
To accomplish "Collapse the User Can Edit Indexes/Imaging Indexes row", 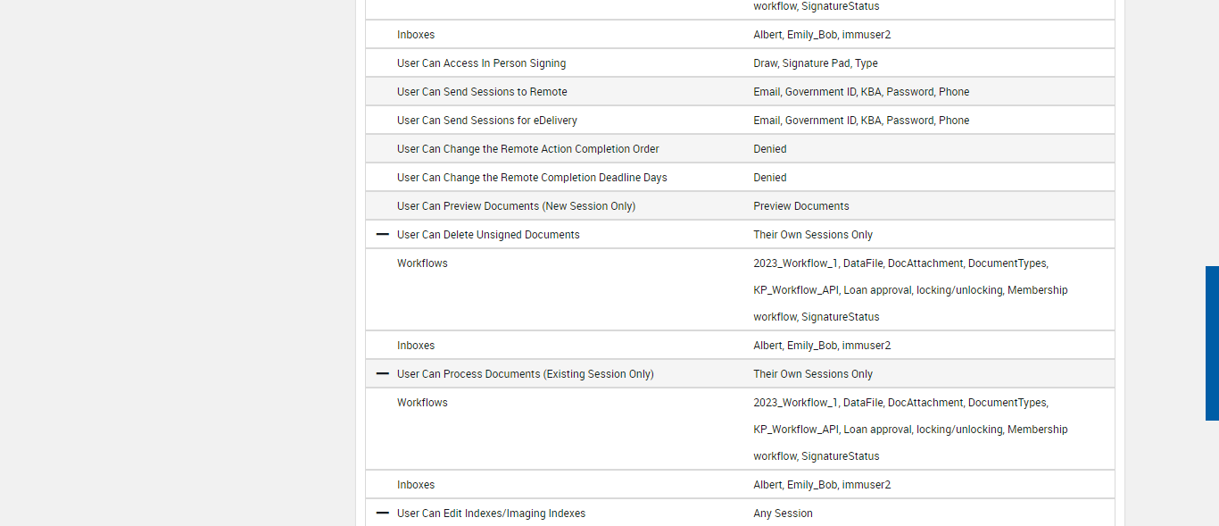I will click(383, 513).
